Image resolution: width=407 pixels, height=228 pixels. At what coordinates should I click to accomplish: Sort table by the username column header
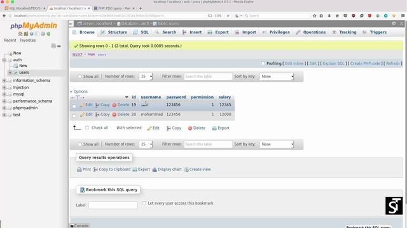click(151, 97)
